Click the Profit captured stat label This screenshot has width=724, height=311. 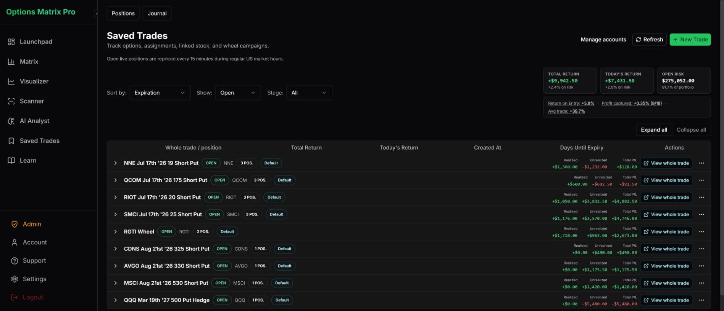click(631, 103)
